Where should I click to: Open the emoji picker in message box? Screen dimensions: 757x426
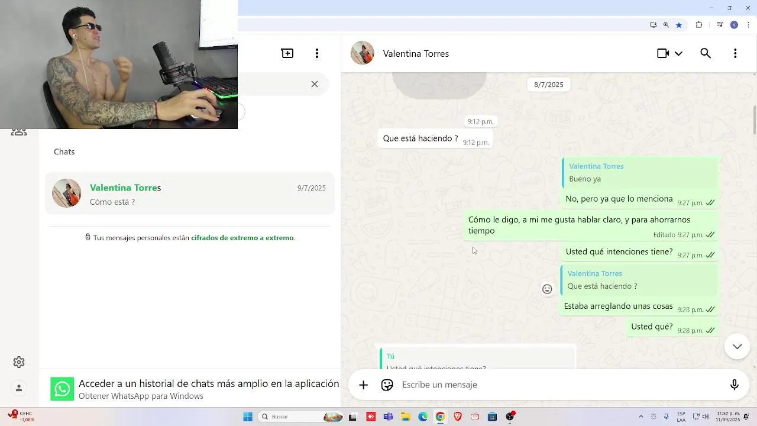tap(387, 385)
